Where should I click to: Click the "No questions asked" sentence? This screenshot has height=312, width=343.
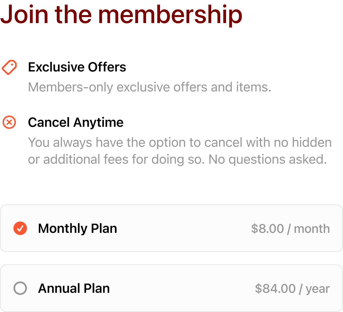[268, 159]
